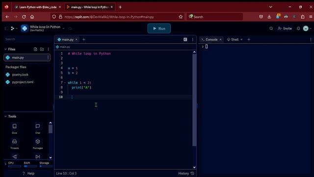
Task: Open browser application menu
Action: coord(311,17)
